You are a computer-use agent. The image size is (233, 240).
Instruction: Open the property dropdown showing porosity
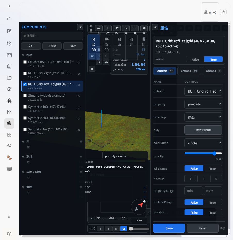coord(203,104)
